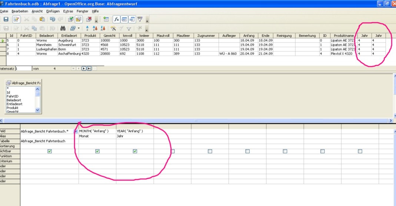Click the horizontal scrollbar of table pane

(196, 121)
